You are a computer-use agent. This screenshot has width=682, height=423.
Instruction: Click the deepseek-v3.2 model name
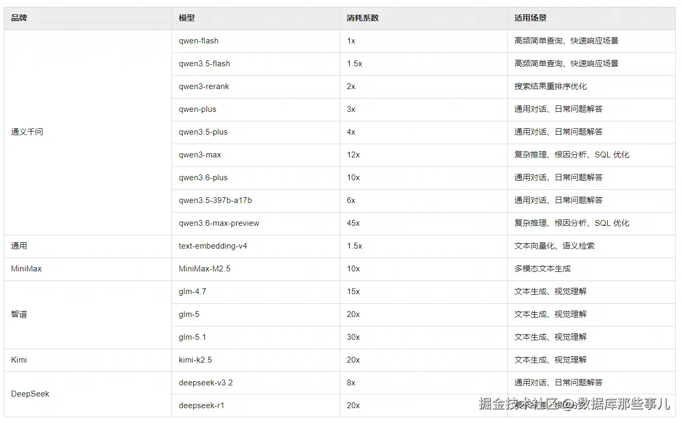point(206,383)
